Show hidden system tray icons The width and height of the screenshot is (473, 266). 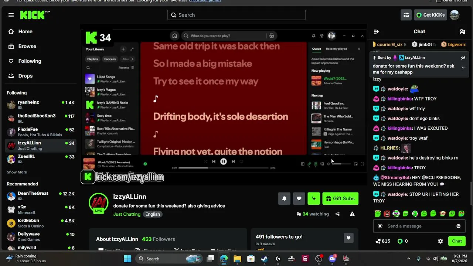[x=408, y=259]
